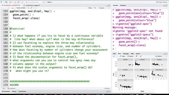This screenshot has height=95, width=169.
Task: Clear the console with the broom icon
Action: tap(166, 8)
